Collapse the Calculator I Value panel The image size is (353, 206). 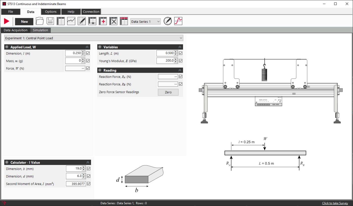click(87, 162)
